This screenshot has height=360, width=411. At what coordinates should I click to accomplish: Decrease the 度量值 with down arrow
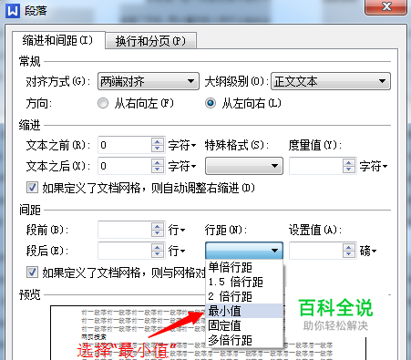tap(349, 170)
